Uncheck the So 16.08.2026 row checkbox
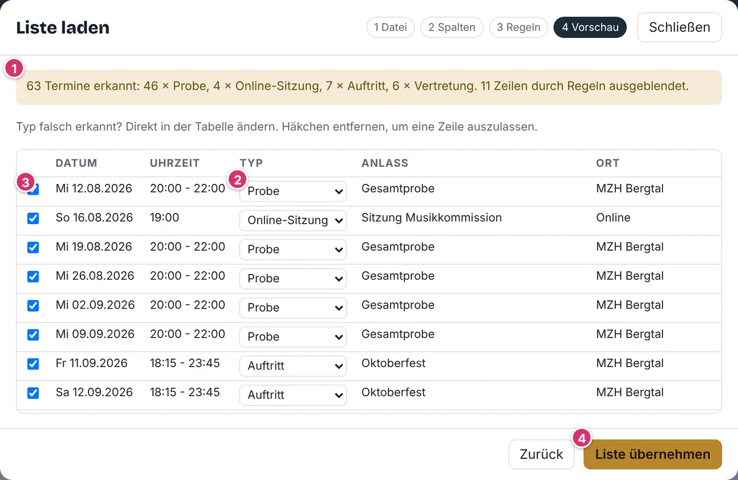Viewport: 738px width, 480px height. [x=33, y=218]
